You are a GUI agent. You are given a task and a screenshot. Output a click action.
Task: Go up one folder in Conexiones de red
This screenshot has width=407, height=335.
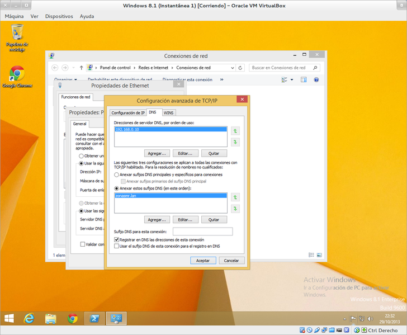tap(81, 68)
